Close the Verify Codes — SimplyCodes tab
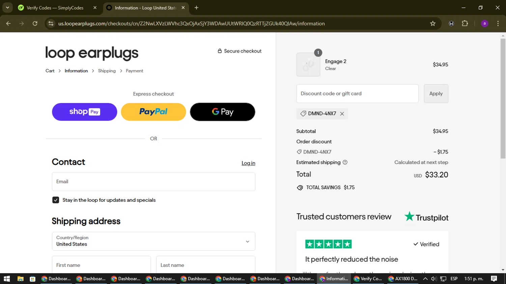The image size is (506, 284). point(95,8)
